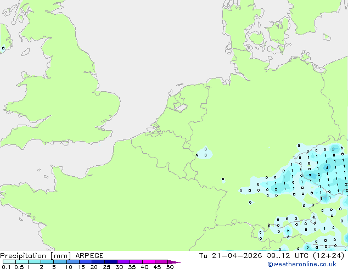Select the magenta 40–45 mm legend swatch
Image resolution: width=348 pixels, height=269 pixels.
pos(149,262)
